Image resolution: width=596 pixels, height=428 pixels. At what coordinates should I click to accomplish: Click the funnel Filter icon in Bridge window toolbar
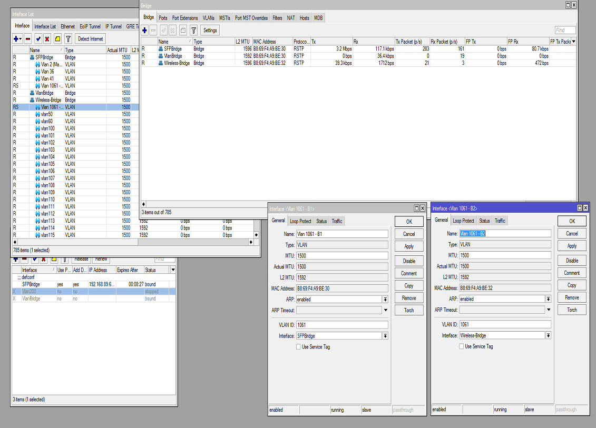coord(193,31)
